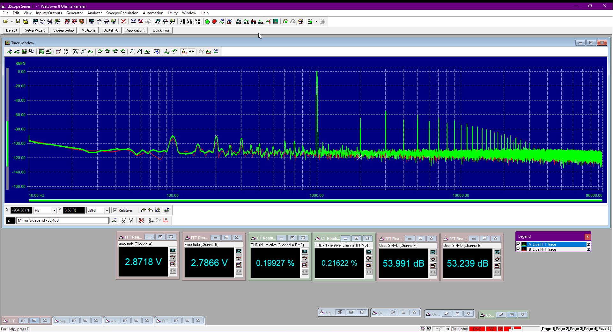This screenshot has height=332, width=613.
Task: Click the 2.8718 V amplitude reading
Action: pyautogui.click(x=143, y=262)
